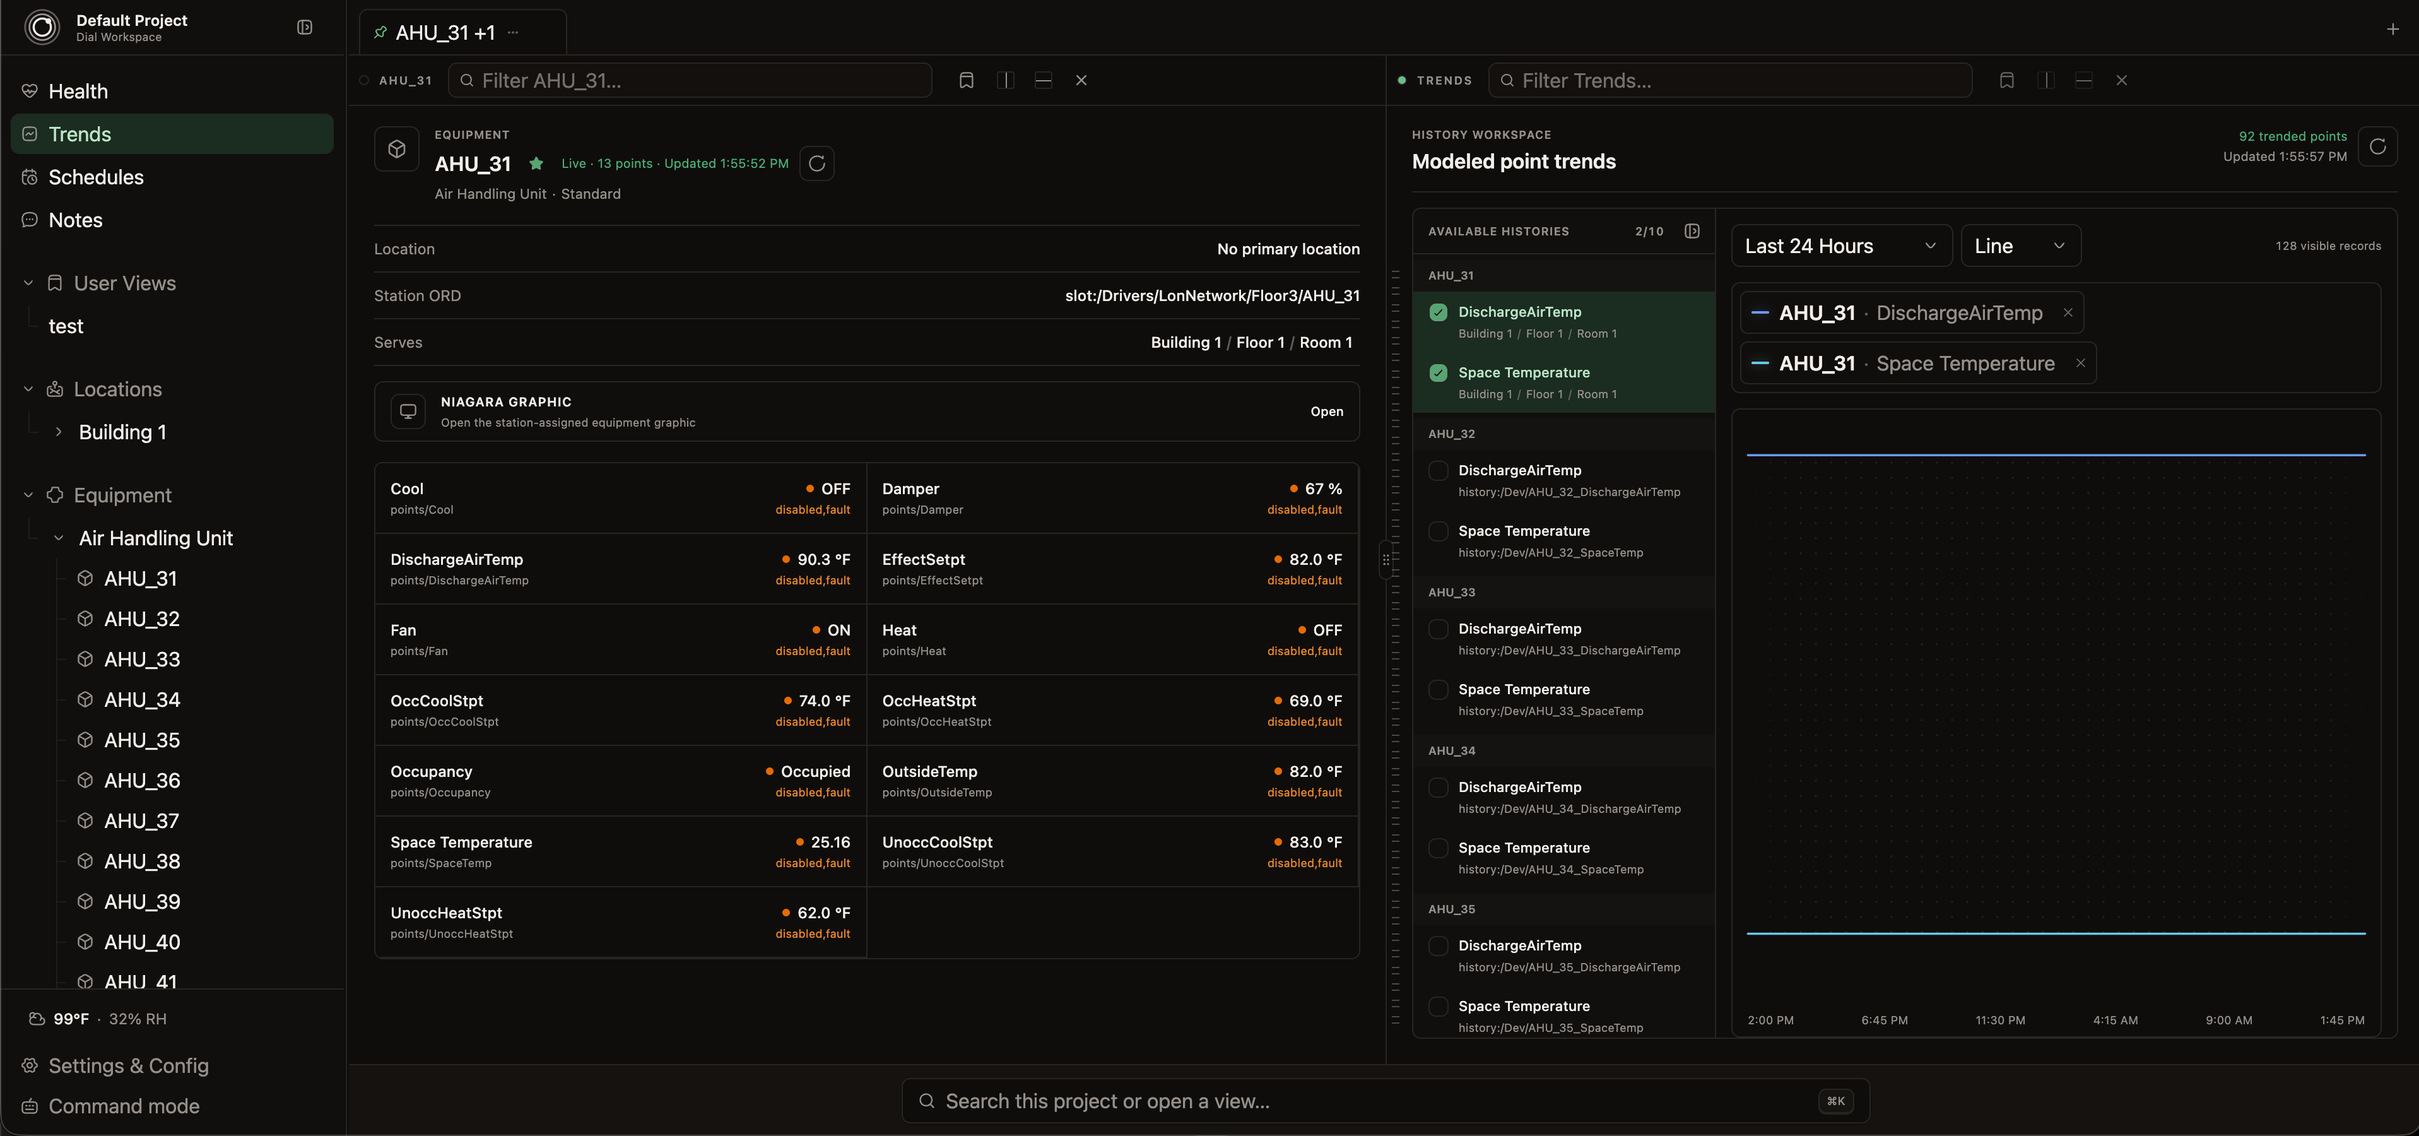Uncheck AHU_31 Space Temperature history
2419x1136 pixels.
tap(1438, 373)
